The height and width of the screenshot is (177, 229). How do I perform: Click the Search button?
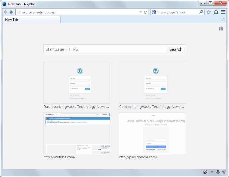pos(176,49)
